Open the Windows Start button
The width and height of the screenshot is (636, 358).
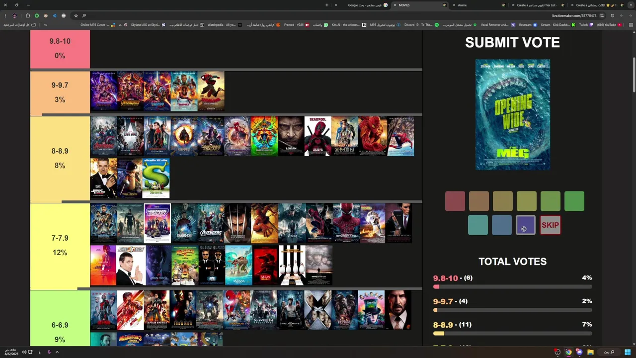point(628,352)
